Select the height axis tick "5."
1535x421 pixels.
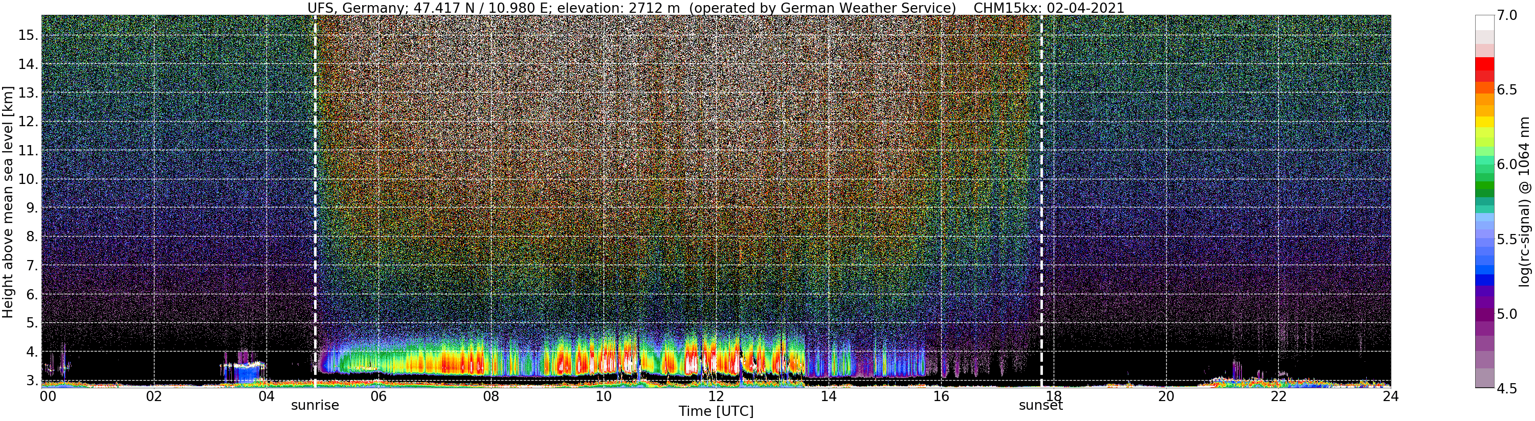[x=31, y=323]
